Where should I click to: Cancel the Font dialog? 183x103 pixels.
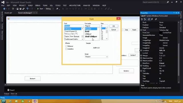coord(114,30)
